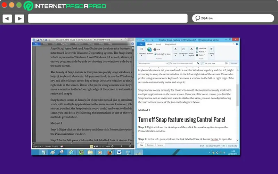Switch to the Review tab in Word
Screen dimensions: 278x174
[x=101, y=44]
